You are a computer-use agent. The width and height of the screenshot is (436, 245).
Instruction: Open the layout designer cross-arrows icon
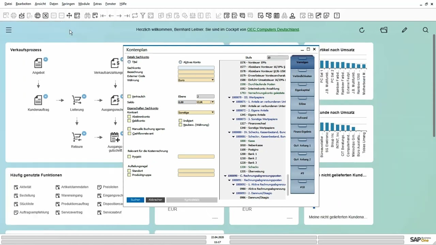click(69, 16)
